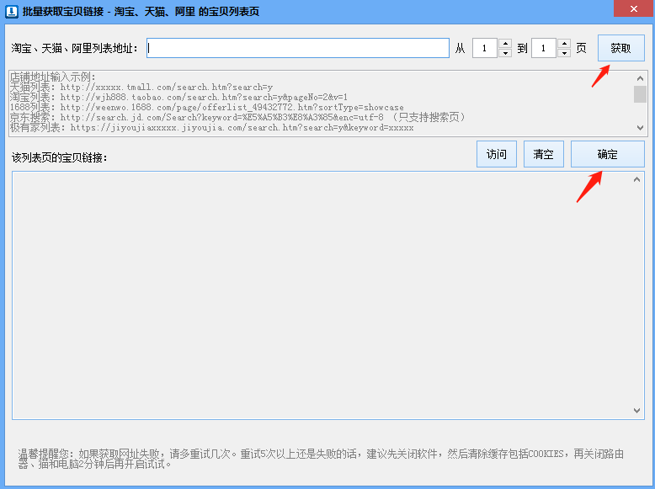This screenshot has height=489, width=655.
Task: Increase the start page number
Action: coord(505,44)
